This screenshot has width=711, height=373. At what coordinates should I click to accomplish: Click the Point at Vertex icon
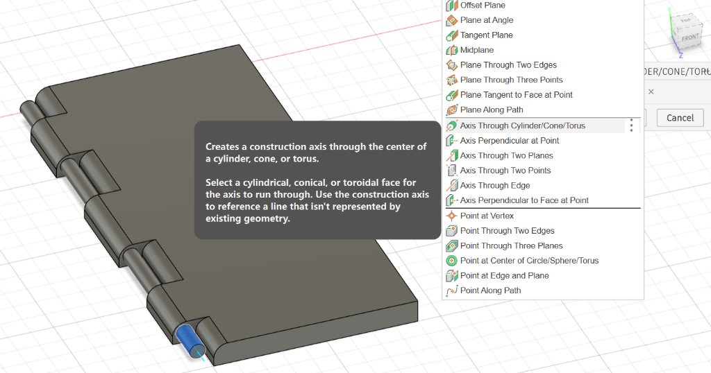click(452, 216)
